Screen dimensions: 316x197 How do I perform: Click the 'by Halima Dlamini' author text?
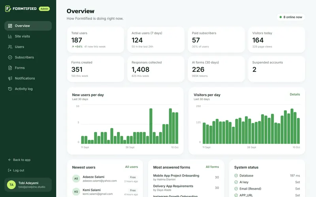(164, 180)
